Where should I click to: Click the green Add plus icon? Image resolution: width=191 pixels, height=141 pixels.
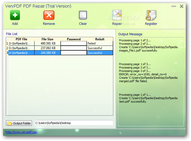pyautogui.click(x=15, y=15)
